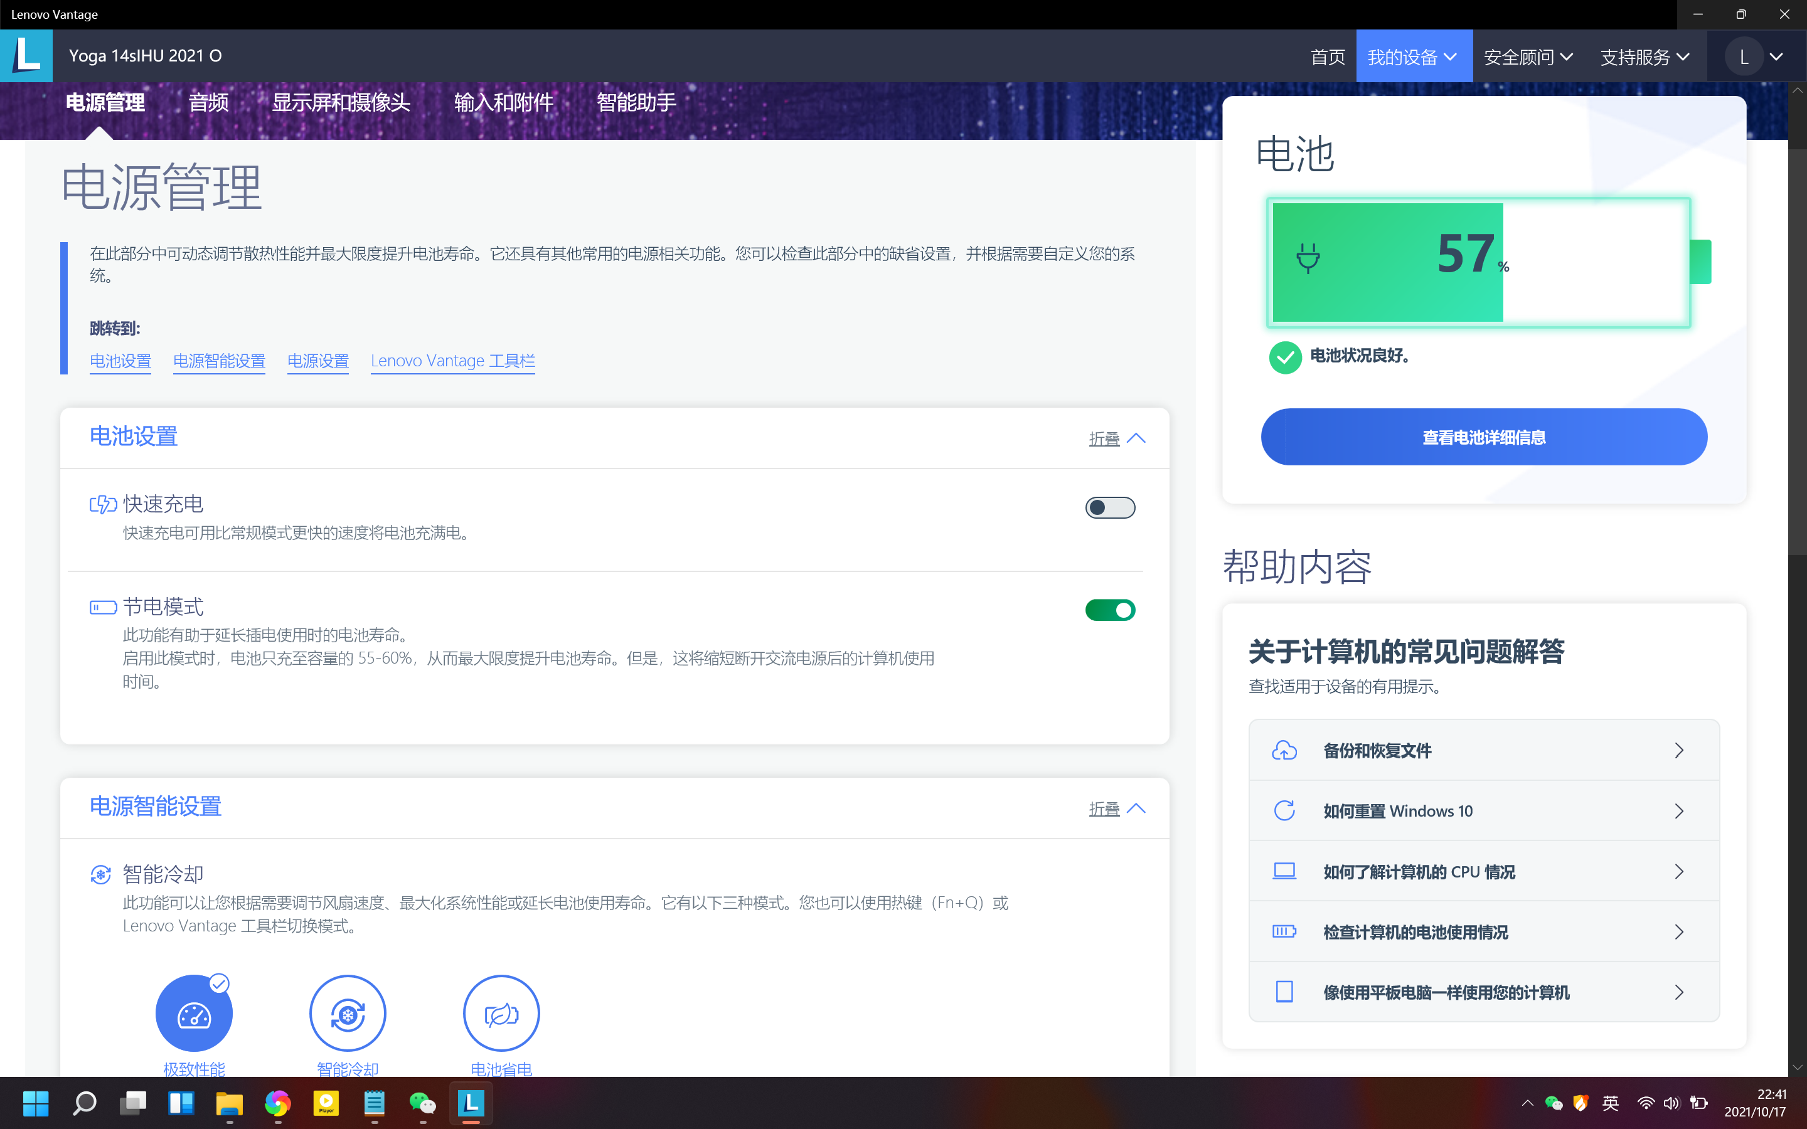Switch to 输入和附件 tab
Viewport: 1807px width, 1129px height.
coord(503,102)
